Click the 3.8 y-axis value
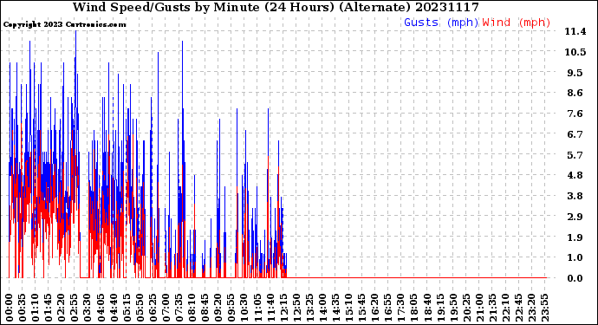 575,196
